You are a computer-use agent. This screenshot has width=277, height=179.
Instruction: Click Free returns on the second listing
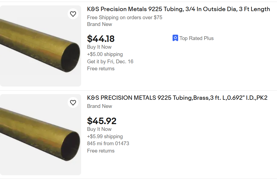point(101,151)
